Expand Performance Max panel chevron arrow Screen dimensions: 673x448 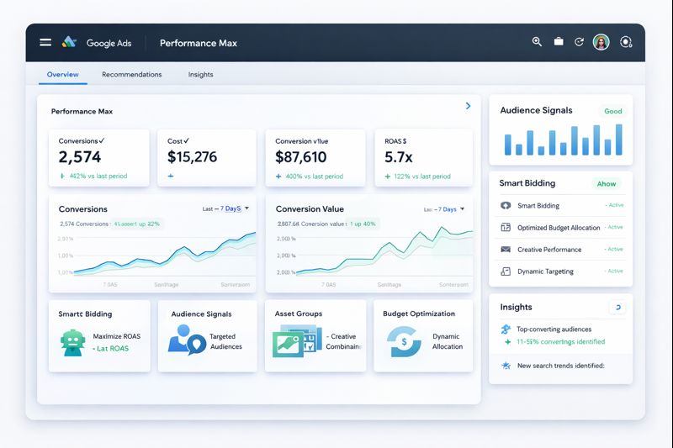pyautogui.click(x=468, y=106)
